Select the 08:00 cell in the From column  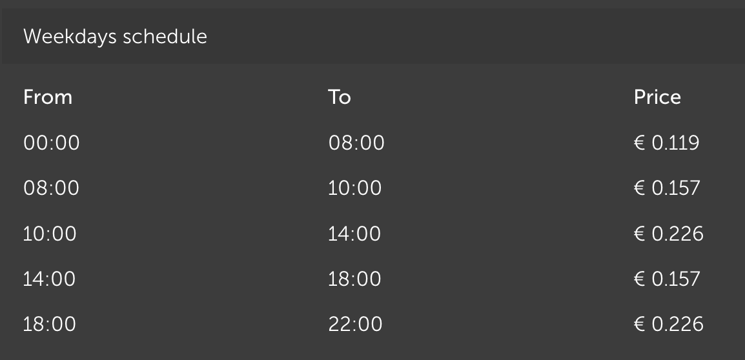point(52,188)
